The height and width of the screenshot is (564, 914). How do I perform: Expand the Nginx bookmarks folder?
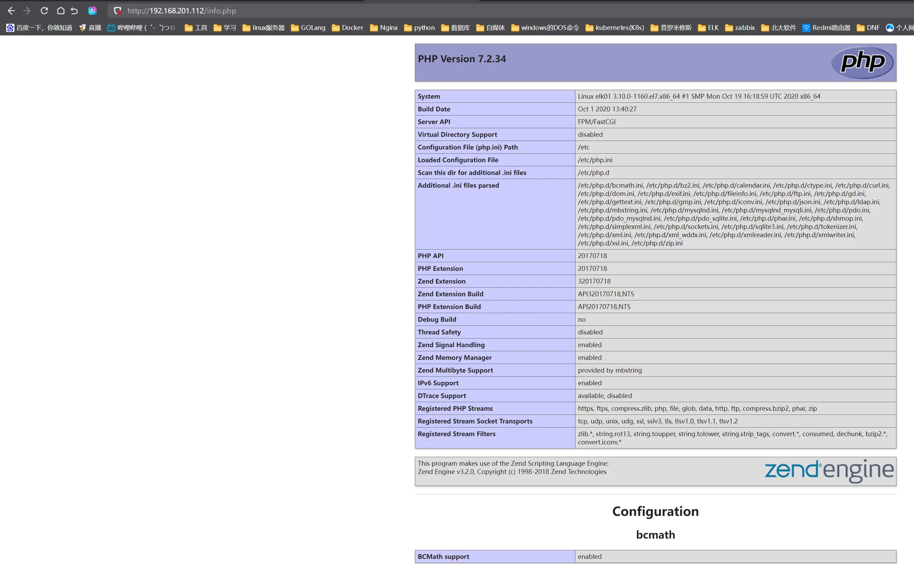click(384, 27)
